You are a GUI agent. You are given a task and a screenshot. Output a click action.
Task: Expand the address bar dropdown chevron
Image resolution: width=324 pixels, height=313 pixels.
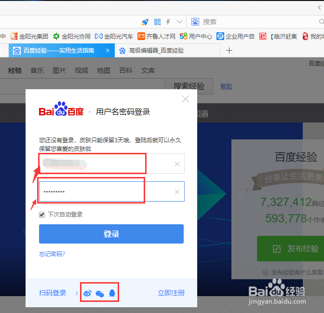coord(179,22)
